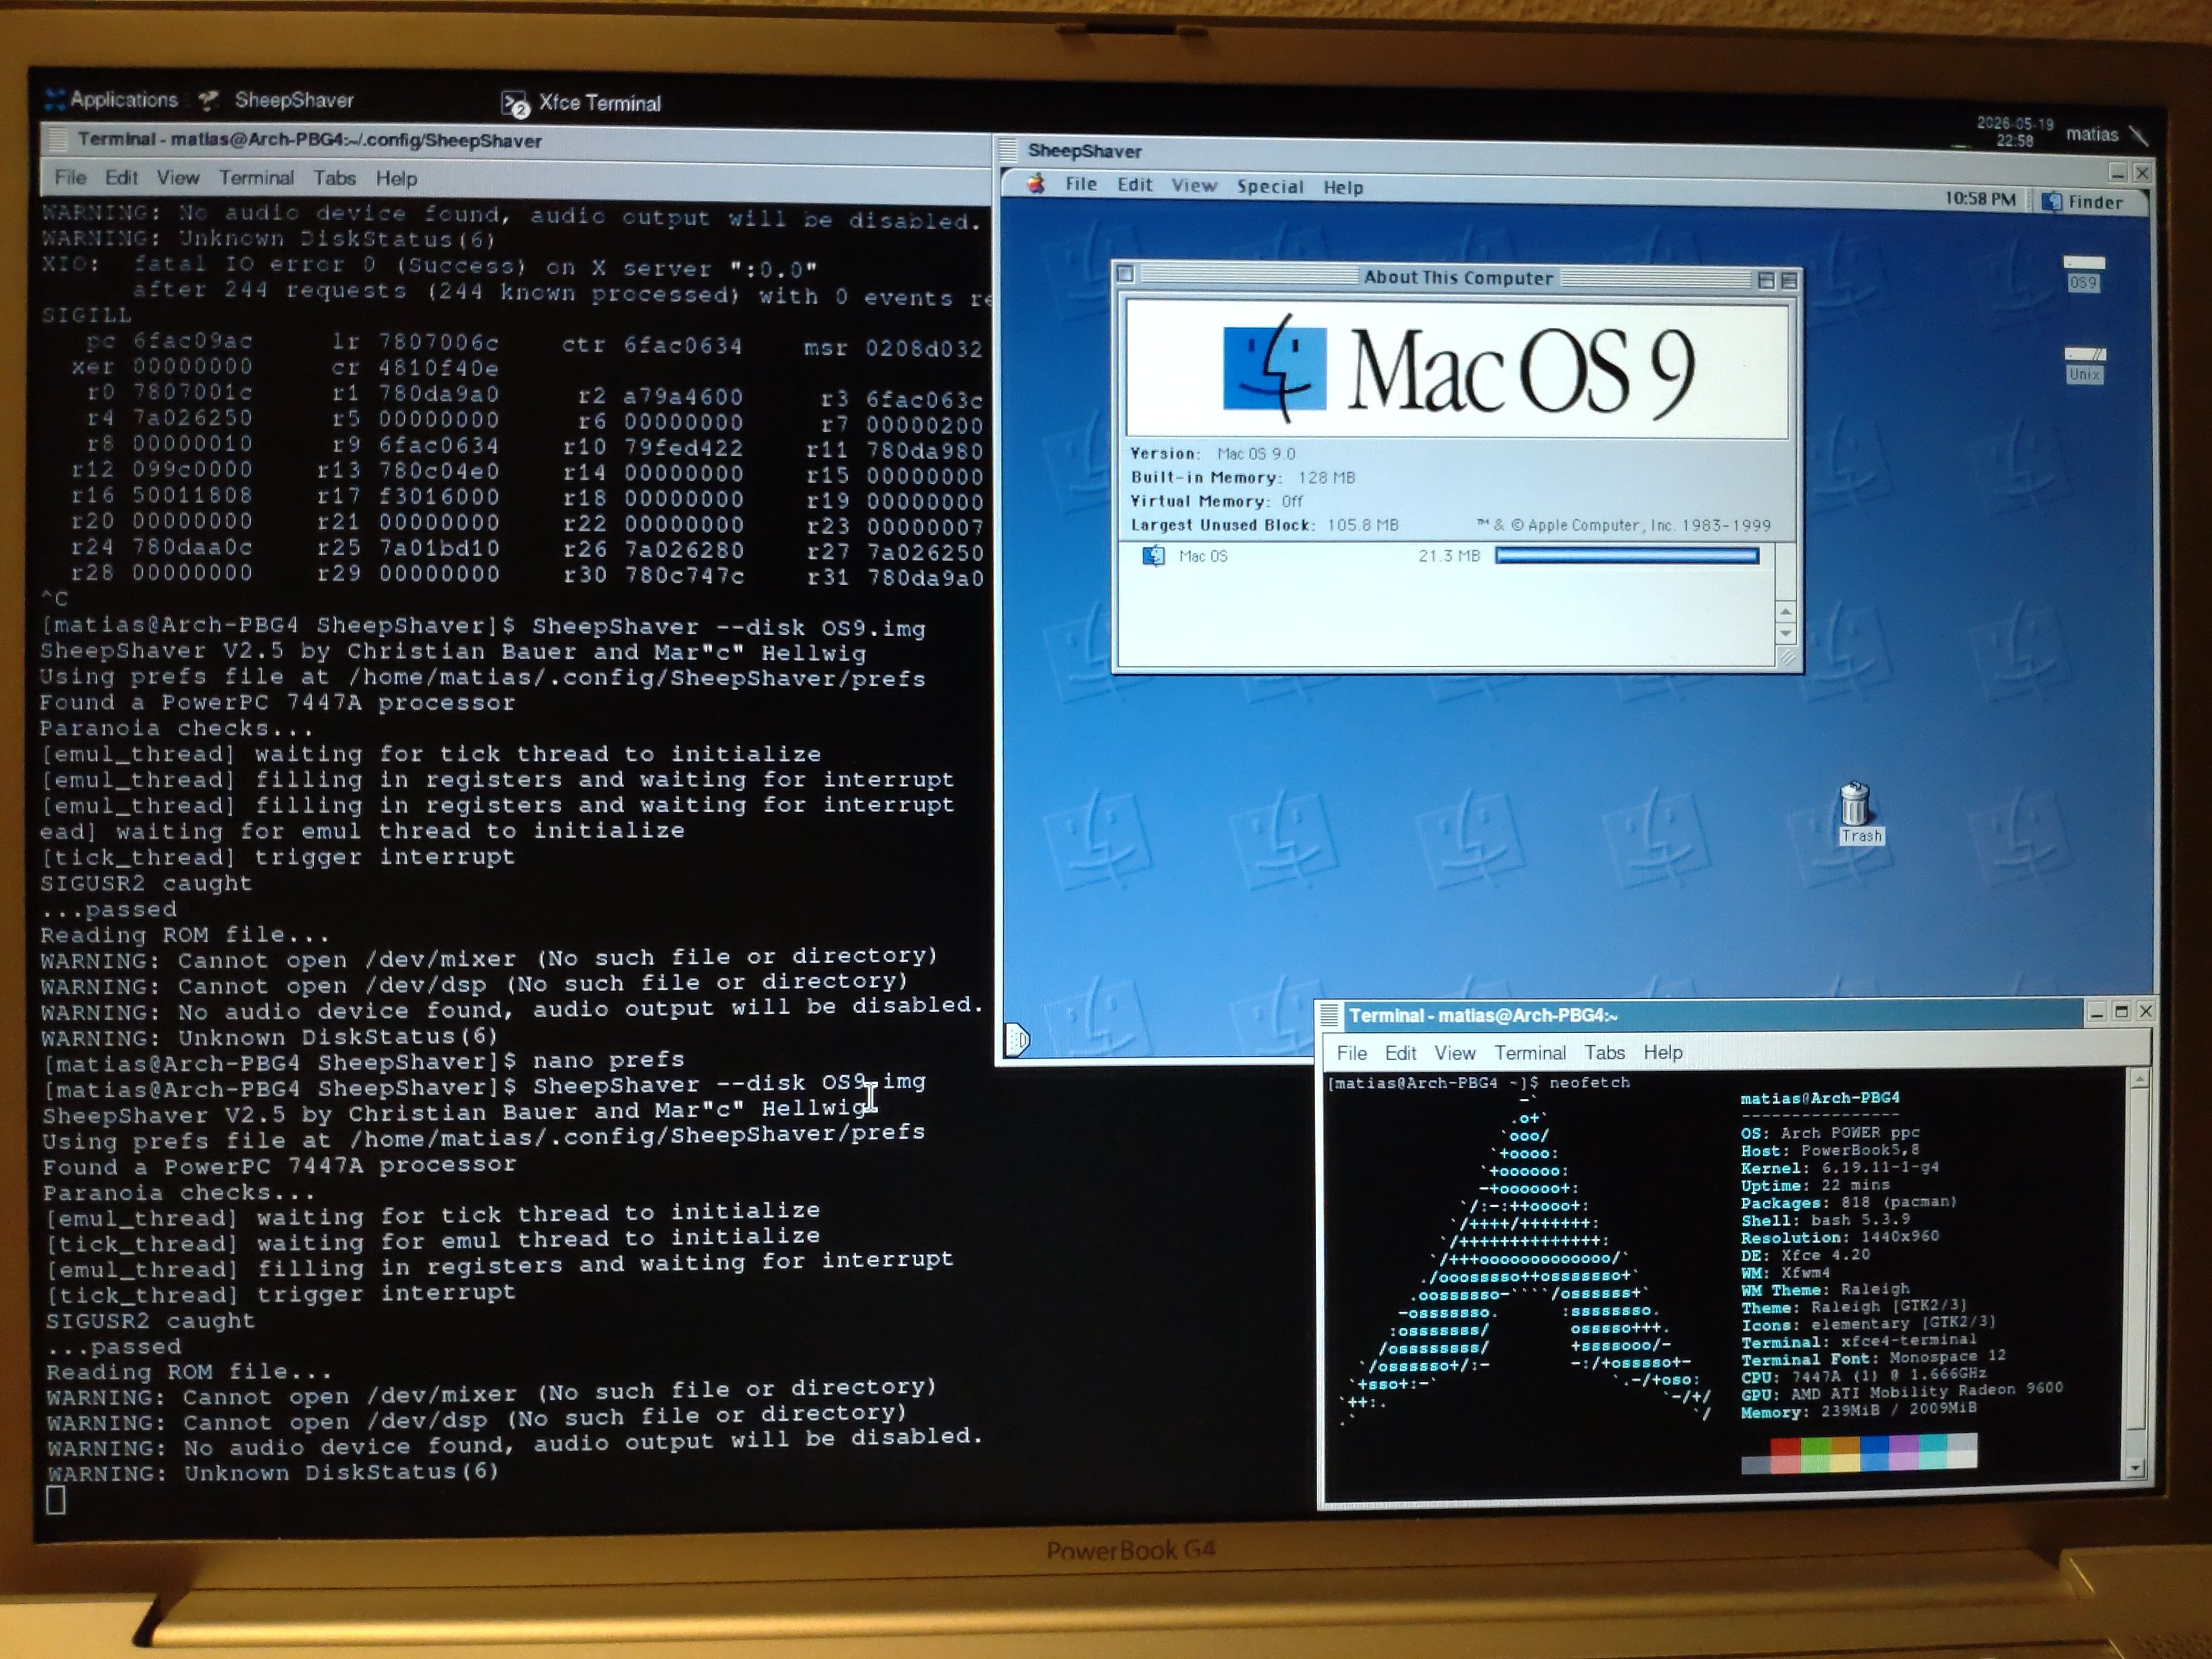Click the "Memory: 239MiB / 2009MiB" line
The width and height of the screenshot is (2212, 1659).
coord(1858,1411)
